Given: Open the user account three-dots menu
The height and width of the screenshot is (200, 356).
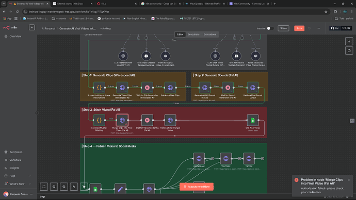Looking at the screenshot, I should tap(31, 194).
